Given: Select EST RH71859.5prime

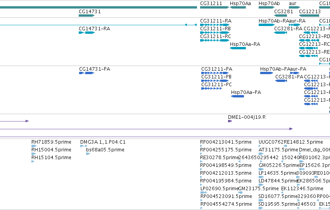Looking at the screenshot, I should point(51,142).
